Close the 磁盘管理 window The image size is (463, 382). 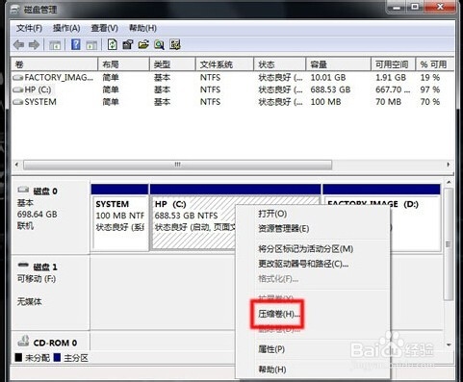coord(440,7)
